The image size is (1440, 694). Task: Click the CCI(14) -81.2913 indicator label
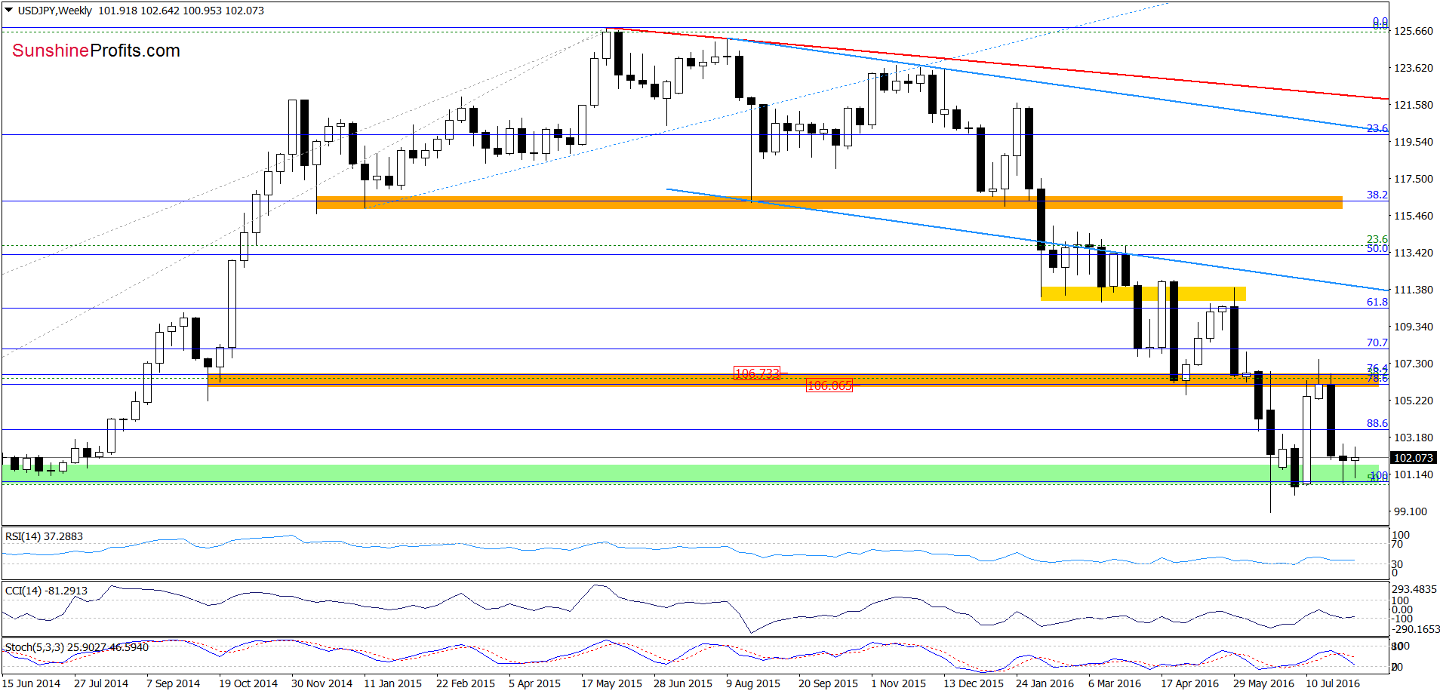46,591
